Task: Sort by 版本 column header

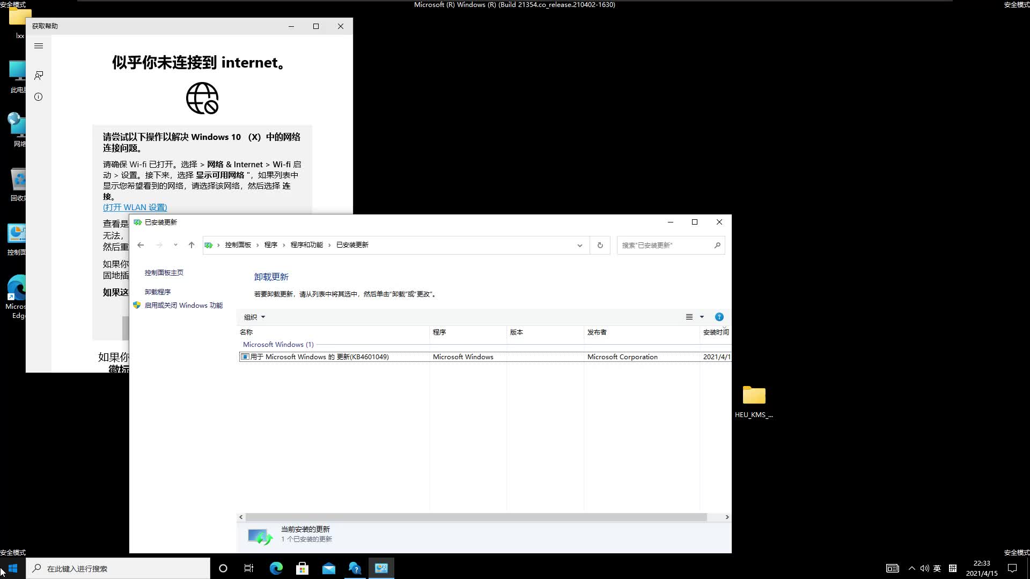Action: point(545,332)
